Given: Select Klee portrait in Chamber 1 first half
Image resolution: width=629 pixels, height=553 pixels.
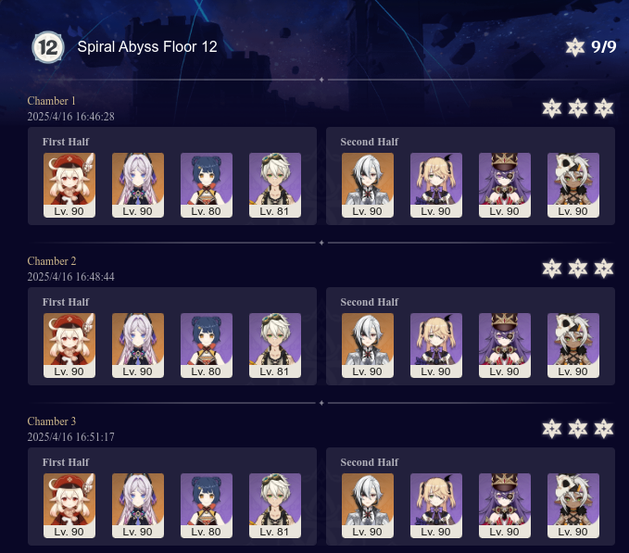Looking at the screenshot, I should [69, 185].
